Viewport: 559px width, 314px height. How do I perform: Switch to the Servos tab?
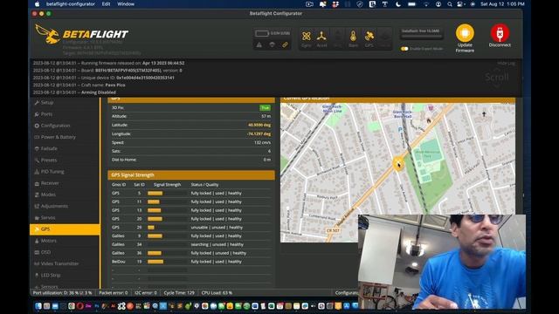[x=65, y=217]
